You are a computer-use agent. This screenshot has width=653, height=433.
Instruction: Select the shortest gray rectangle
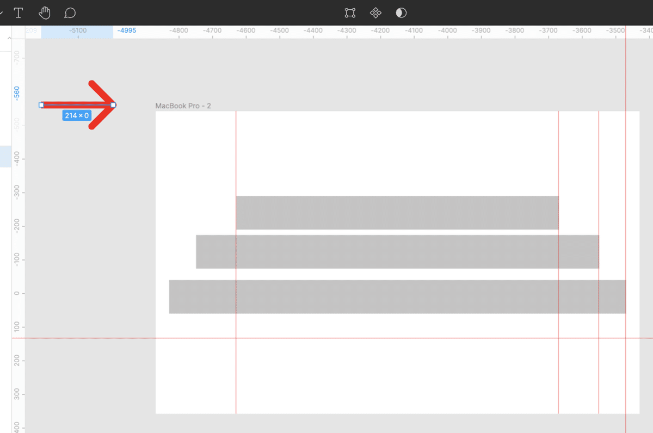click(397, 213)
